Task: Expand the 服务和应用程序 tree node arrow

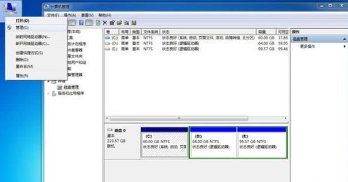Action: point(48,94)
